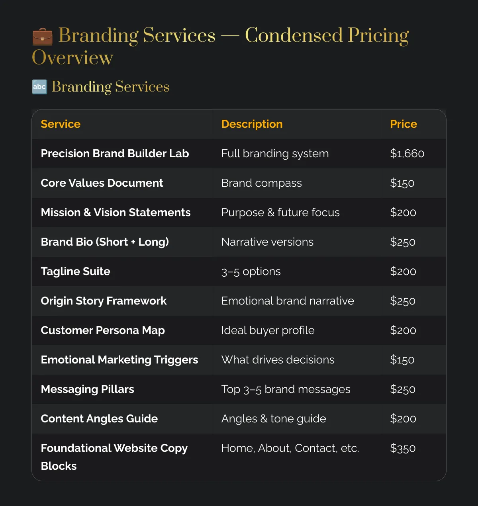The height and width of the screenshot is (506, 478).
Task: Click the Precision Brand Builder Lab row
Action: pyautogui.click(x=239, y=154)
